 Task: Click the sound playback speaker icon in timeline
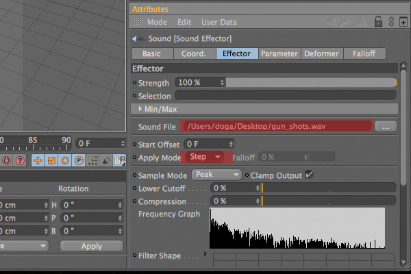coord(106,160)
